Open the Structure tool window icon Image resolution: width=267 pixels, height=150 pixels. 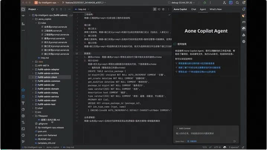(23, 24)
